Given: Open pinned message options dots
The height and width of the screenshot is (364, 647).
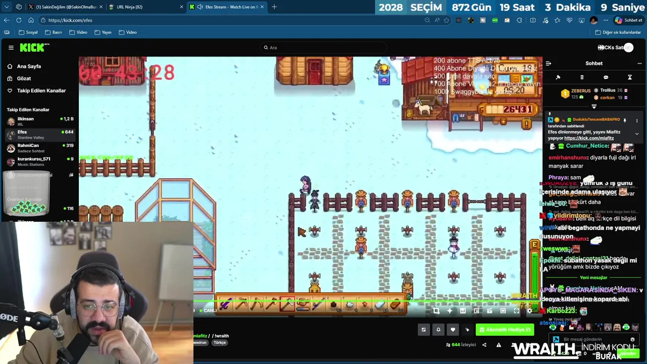Looking at the screenshot, I should 637,120.
